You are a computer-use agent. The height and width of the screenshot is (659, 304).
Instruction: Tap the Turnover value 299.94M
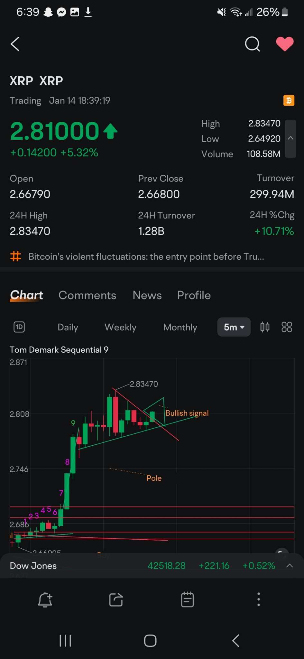(272, 194)
